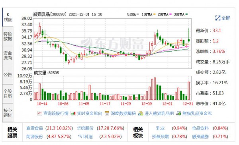Click the 5PMA legend swatch

tap(138, 14)
